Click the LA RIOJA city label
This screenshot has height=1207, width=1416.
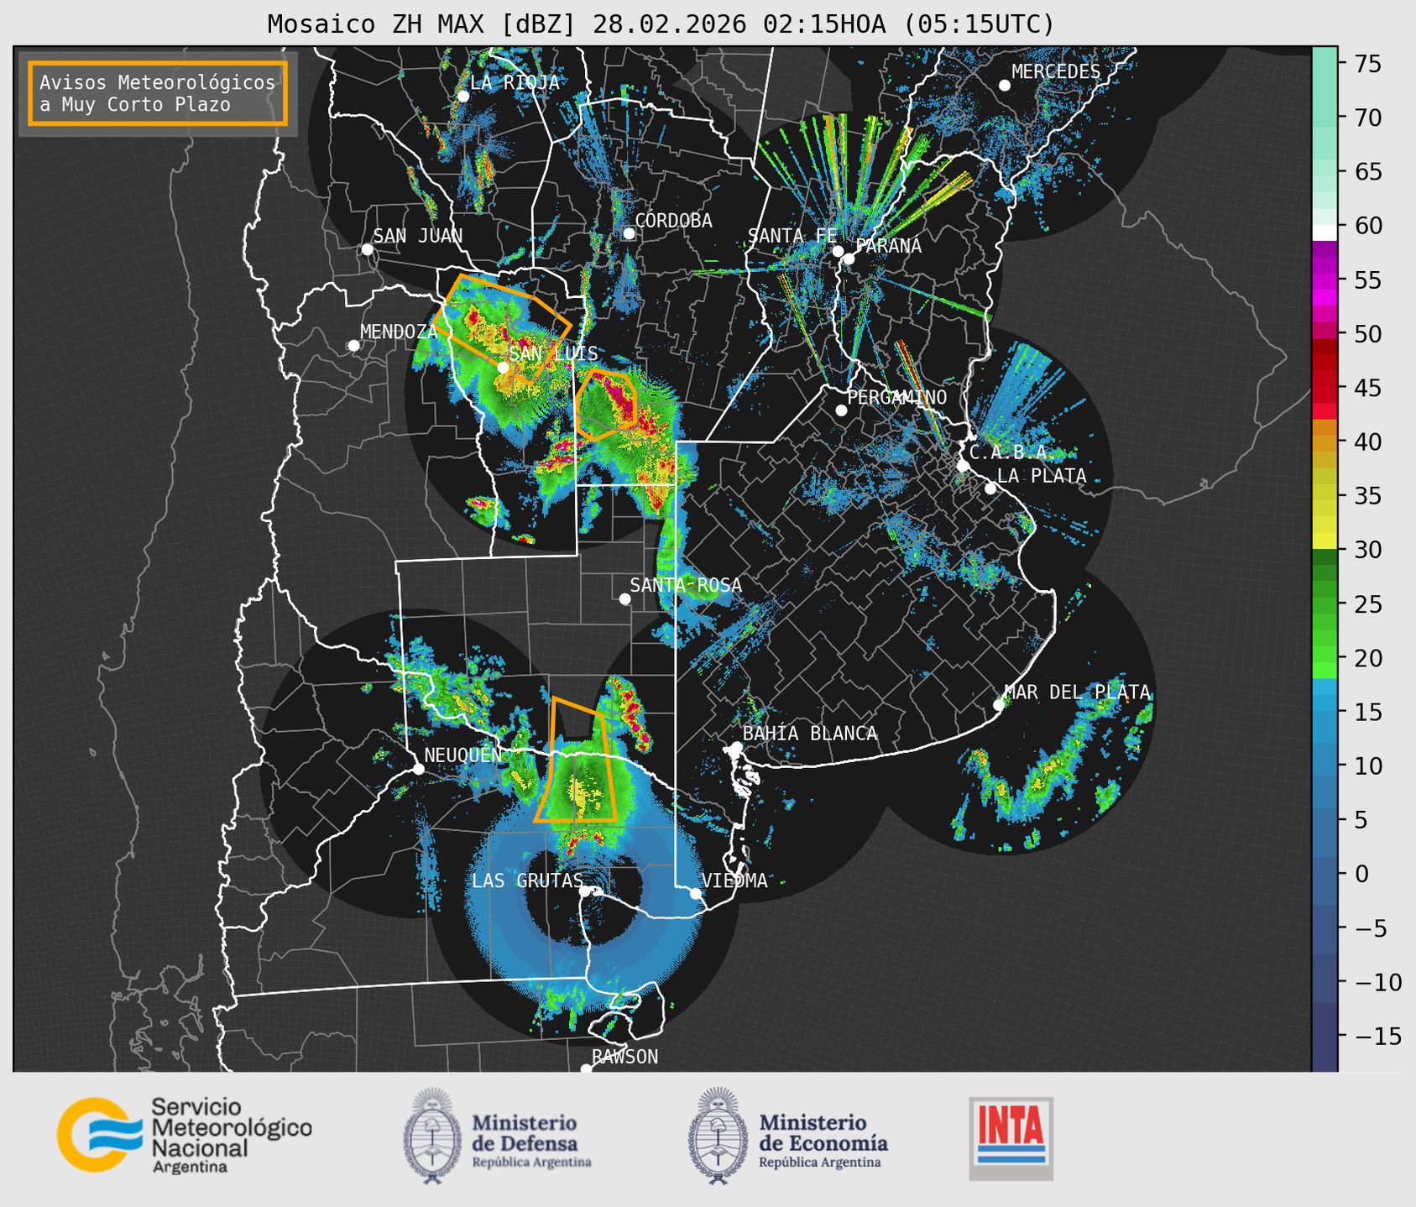pyautogui.click(x=515, y=82)
